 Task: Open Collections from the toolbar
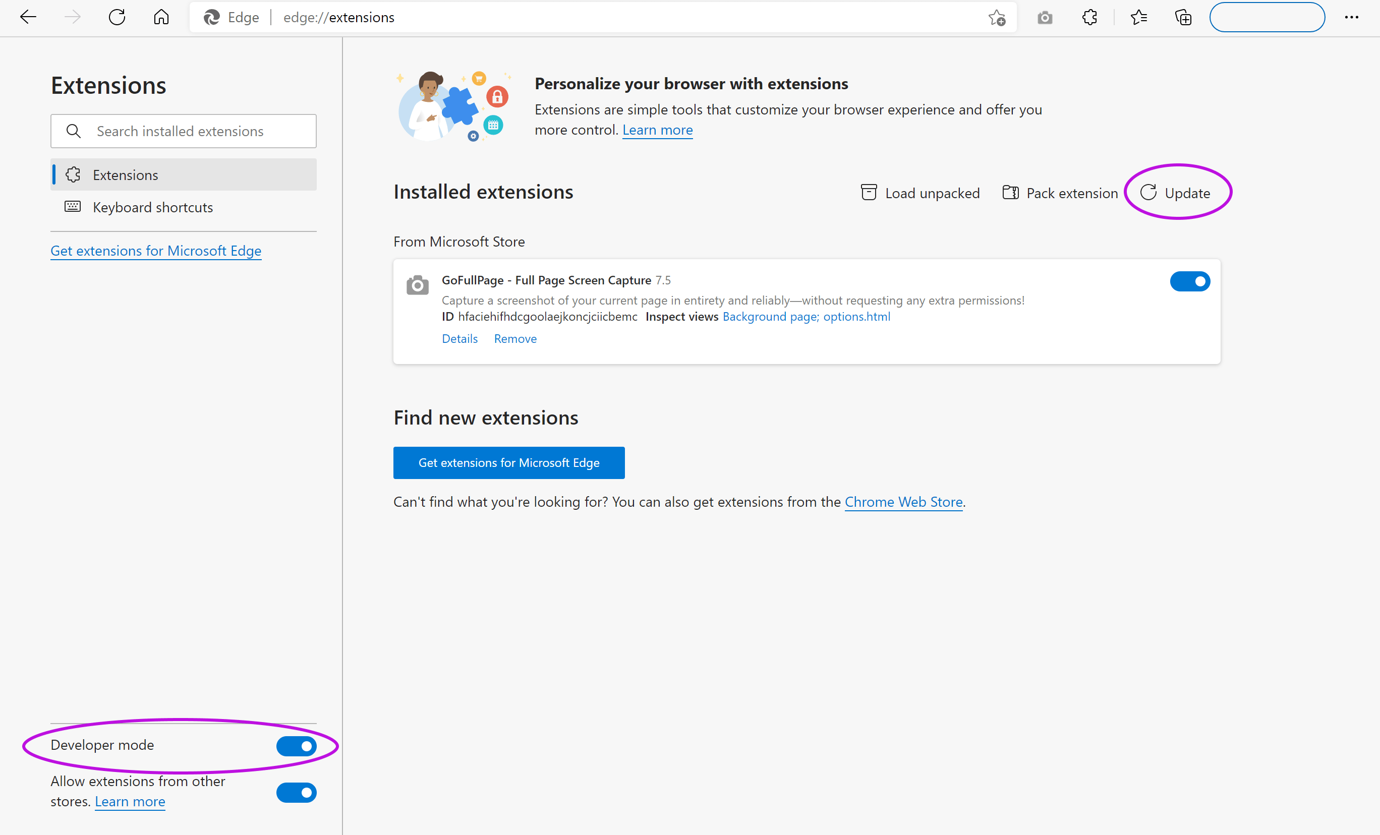[1183, 17]
